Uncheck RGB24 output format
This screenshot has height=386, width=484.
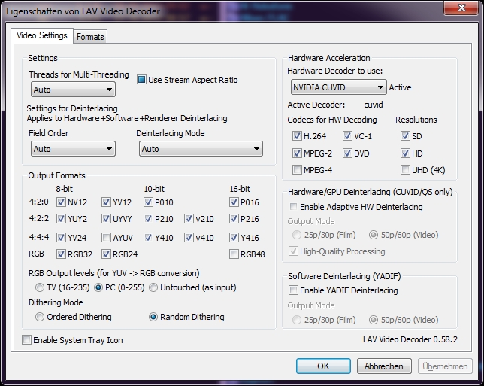(x=106, y=254)
